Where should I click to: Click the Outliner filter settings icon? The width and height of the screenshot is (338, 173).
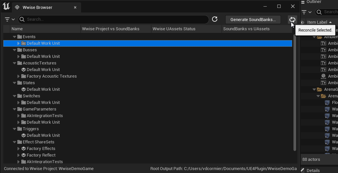tap(307, 12)
